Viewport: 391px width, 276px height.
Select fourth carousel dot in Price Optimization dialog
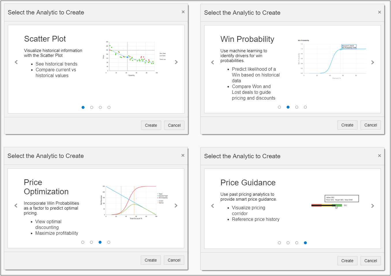[109, 242]
